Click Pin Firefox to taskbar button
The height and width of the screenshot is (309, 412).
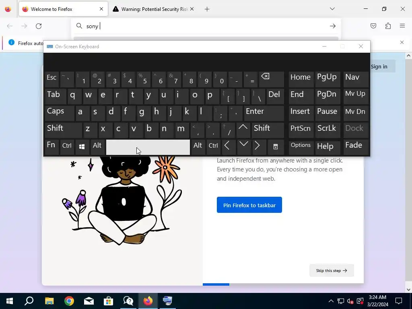tap(249, 205)
